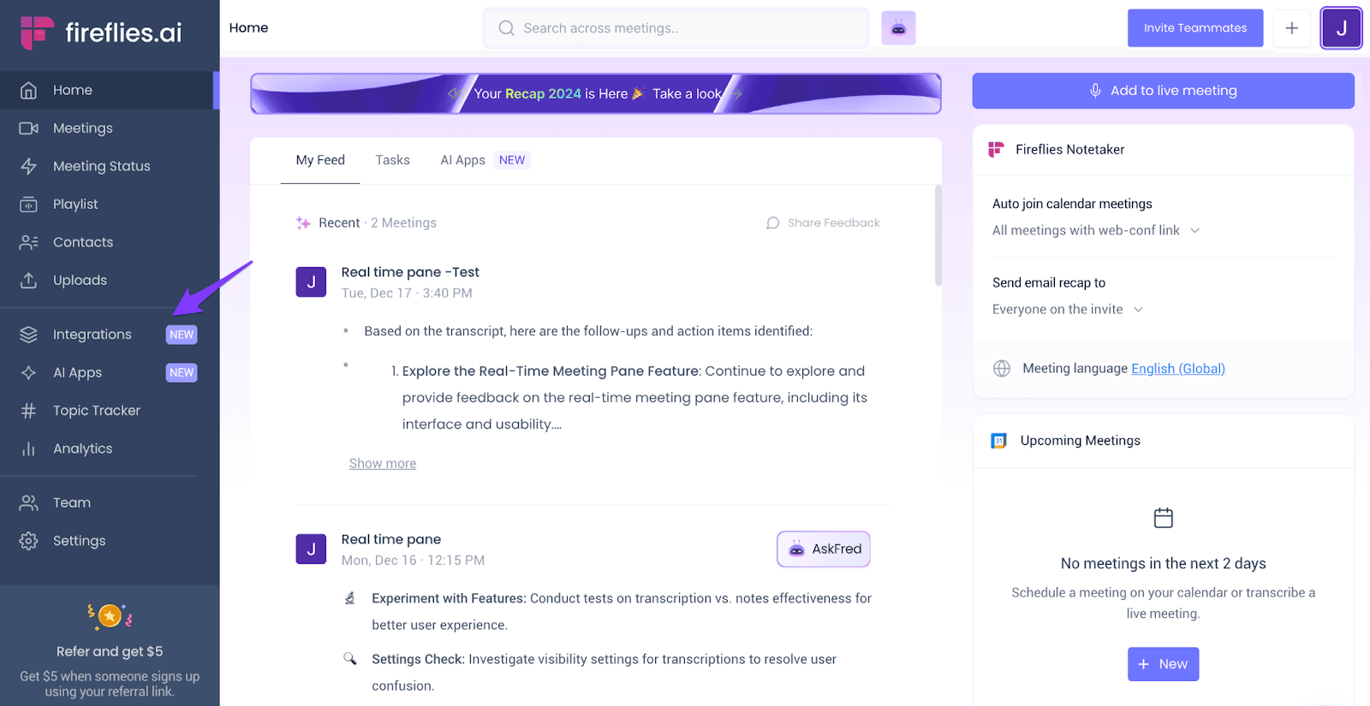
Task: Open the Everyone on the invite dropdown
Action: click(1068, 309)
